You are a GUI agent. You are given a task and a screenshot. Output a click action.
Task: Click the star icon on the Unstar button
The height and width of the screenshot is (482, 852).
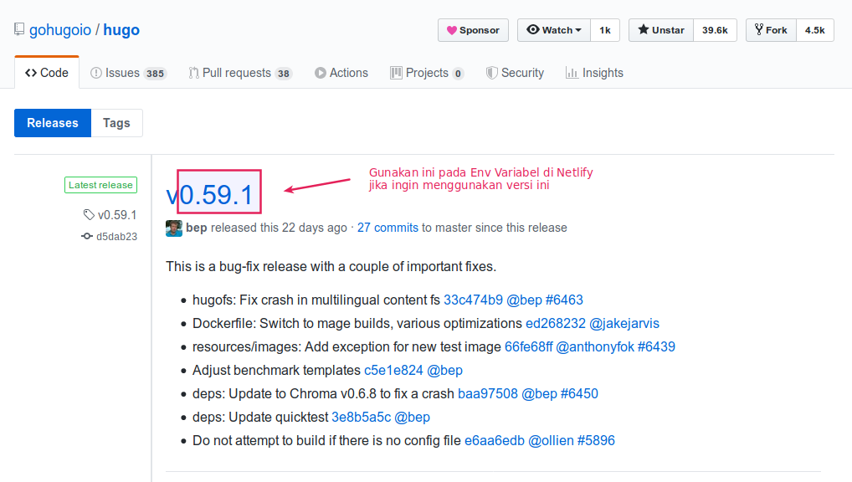tap(644, 29)
